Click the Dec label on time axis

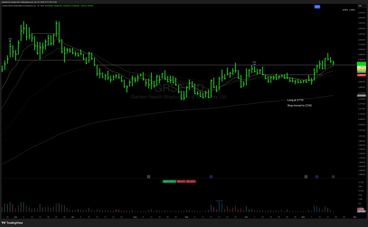[x=355, y=217]
